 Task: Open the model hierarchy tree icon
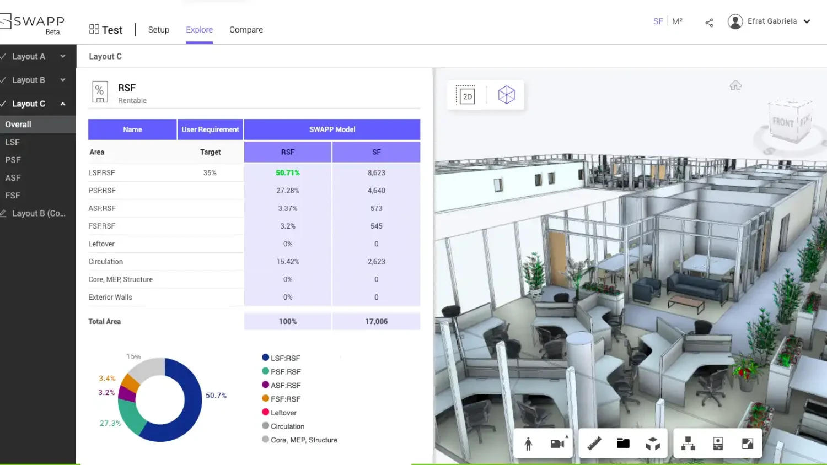click(688, 444)
